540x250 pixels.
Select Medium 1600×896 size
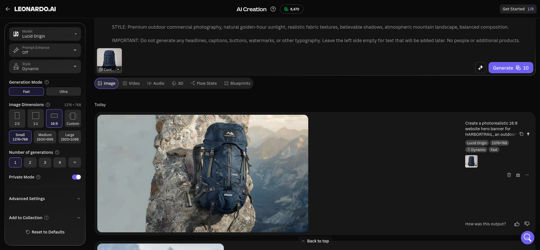(45, 137)
